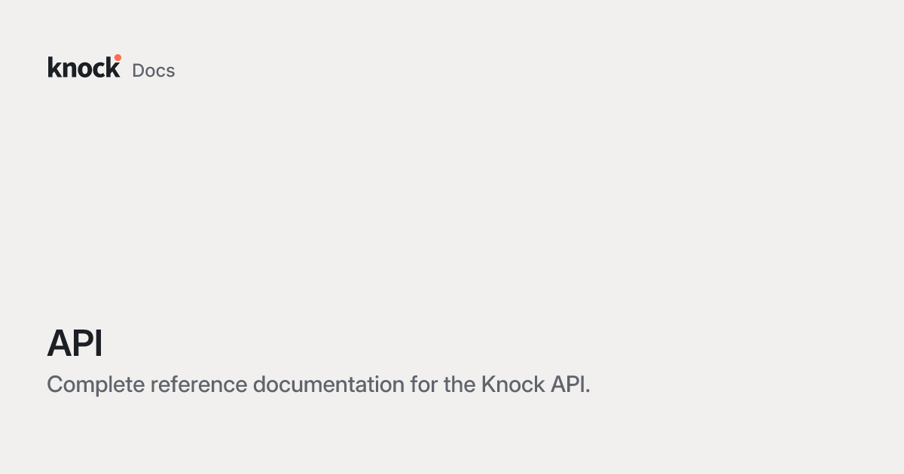Click the large API heading
Image resolution: width=904 pixels, height=474 pixels.
(x=75, y=344)
